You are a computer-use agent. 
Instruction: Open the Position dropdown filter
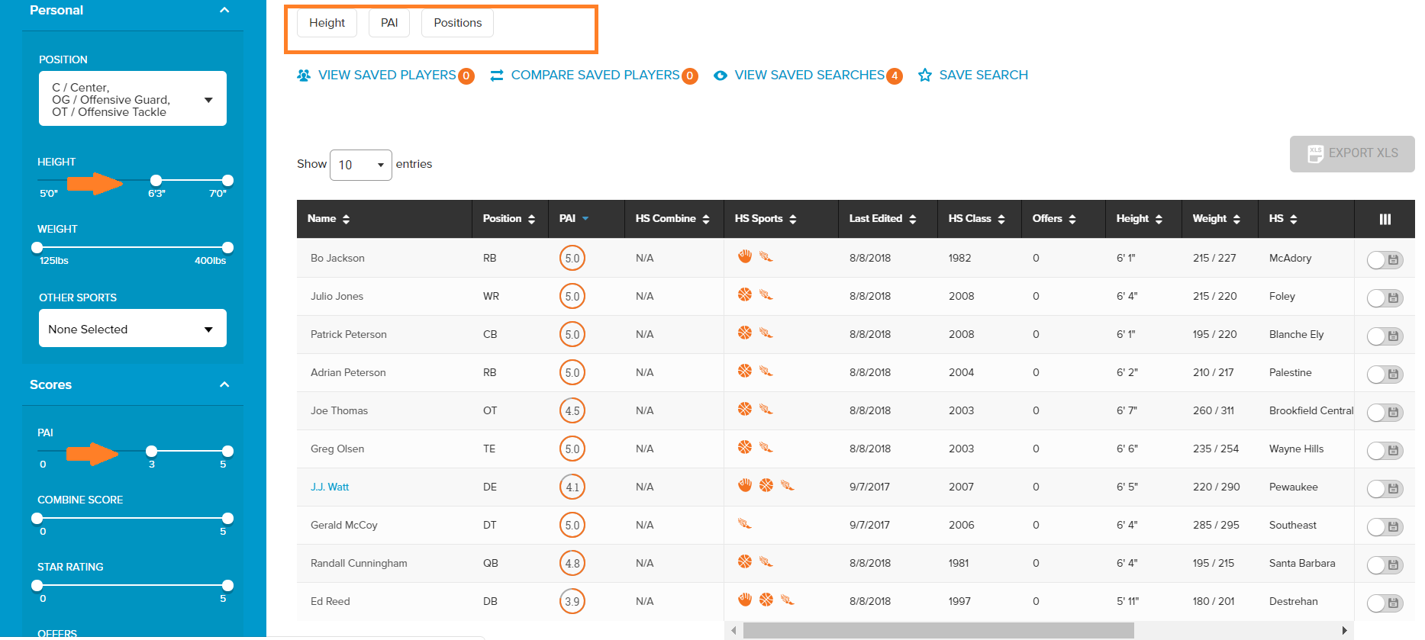tap(133, 99)
